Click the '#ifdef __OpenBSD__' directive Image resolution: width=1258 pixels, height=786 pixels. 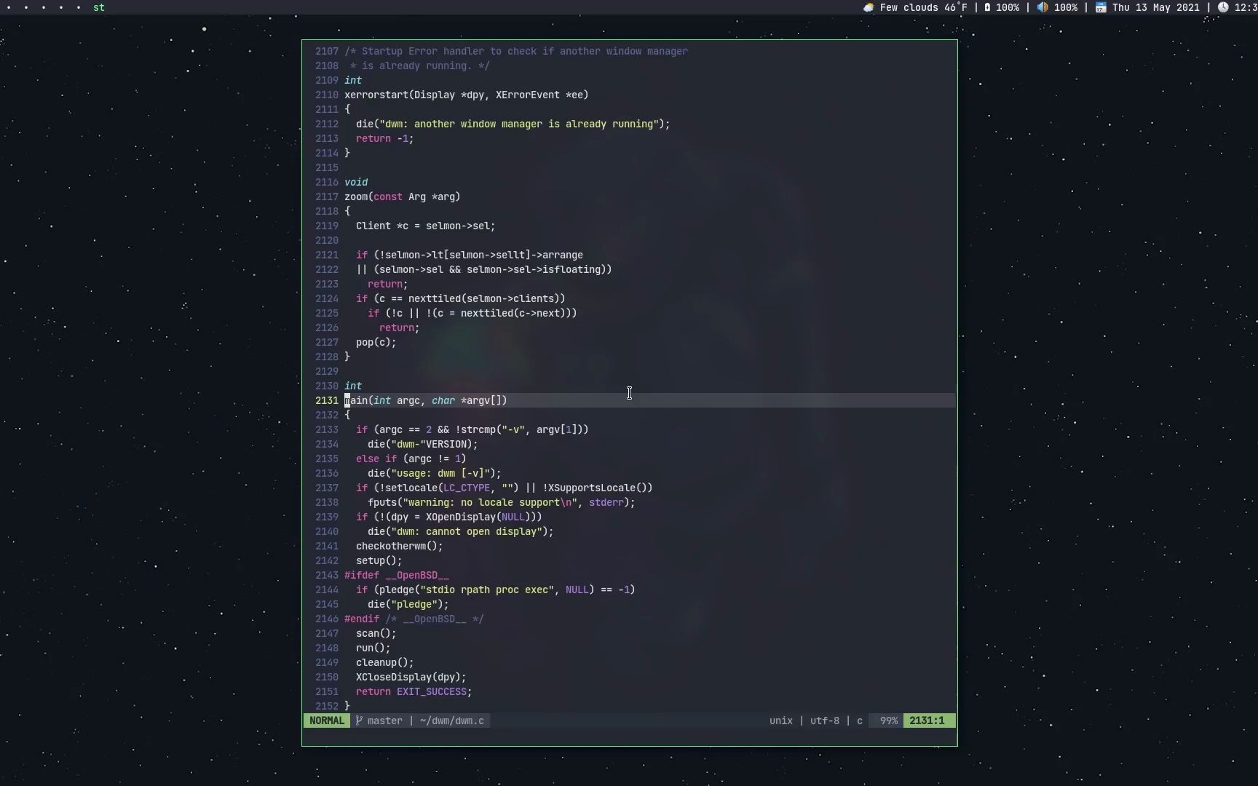(397, 575)
